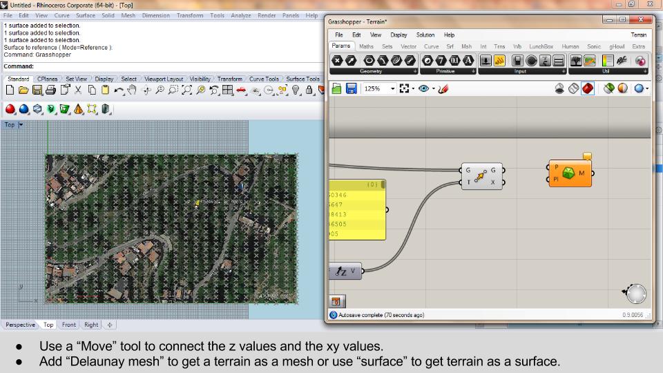
Task: Select the Integer primitive parameter icon
Action: 441,61
